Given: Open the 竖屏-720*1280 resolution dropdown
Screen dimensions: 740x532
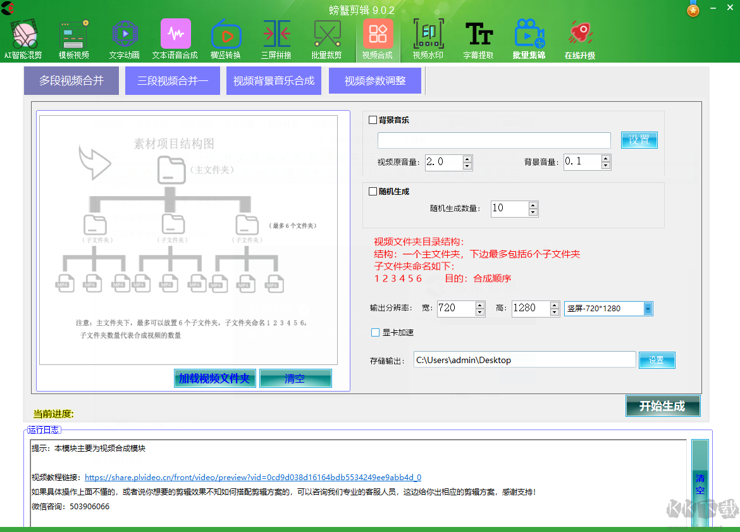Looking at the screenshot, I should [x=646, y=308].
